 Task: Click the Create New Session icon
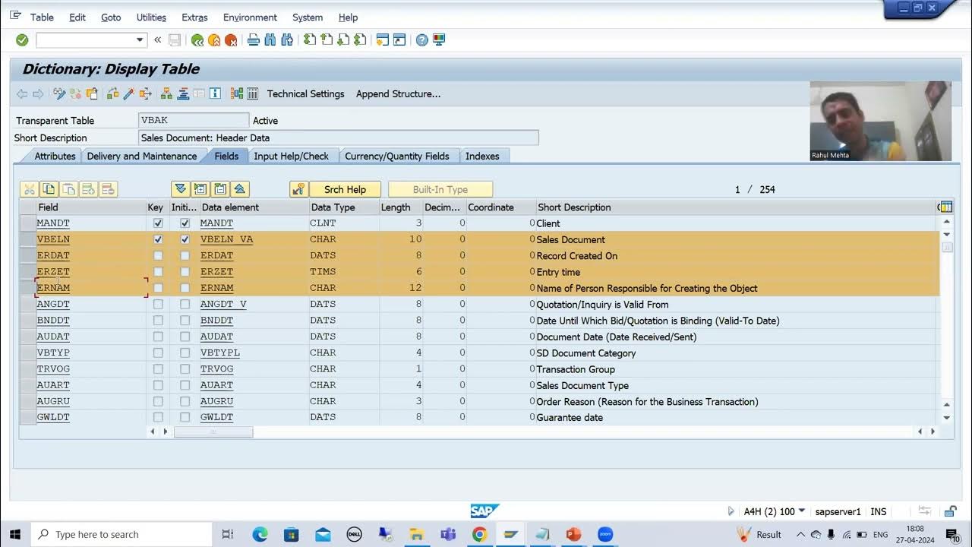point(383,40)
